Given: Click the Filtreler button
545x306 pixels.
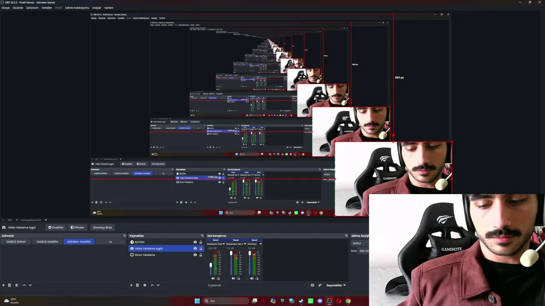Looking at the screenshot, I should 77,227.
